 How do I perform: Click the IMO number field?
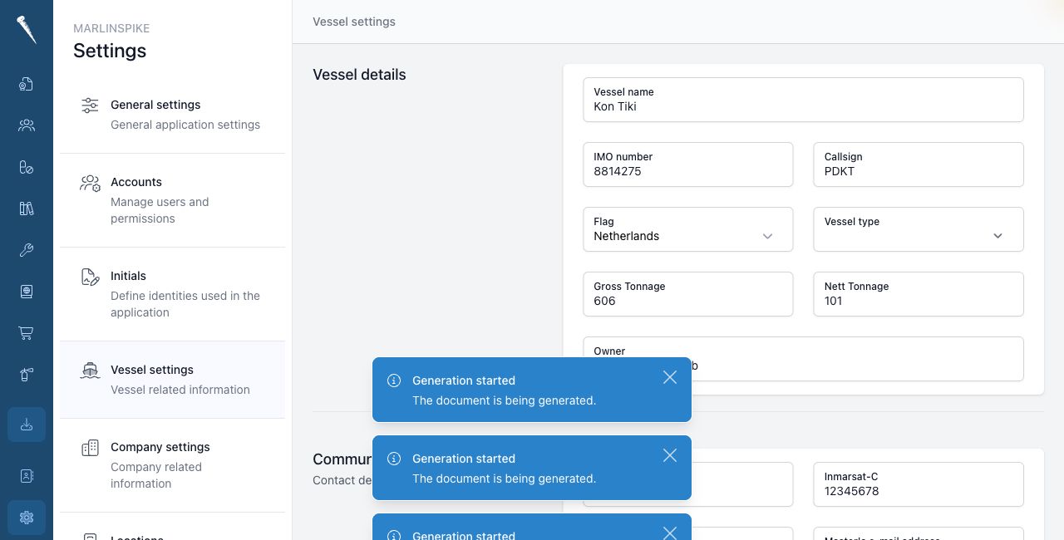click(688, 164)
